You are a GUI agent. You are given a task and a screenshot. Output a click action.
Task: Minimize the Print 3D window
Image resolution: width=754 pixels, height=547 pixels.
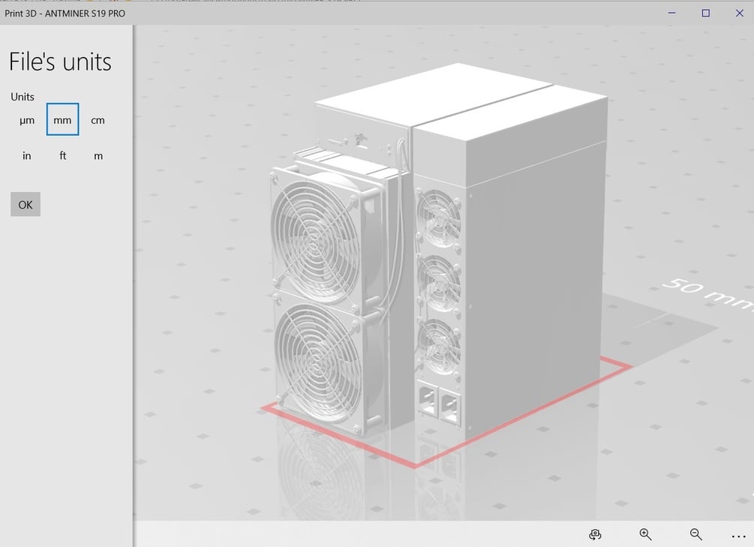(x=671, y=13)
